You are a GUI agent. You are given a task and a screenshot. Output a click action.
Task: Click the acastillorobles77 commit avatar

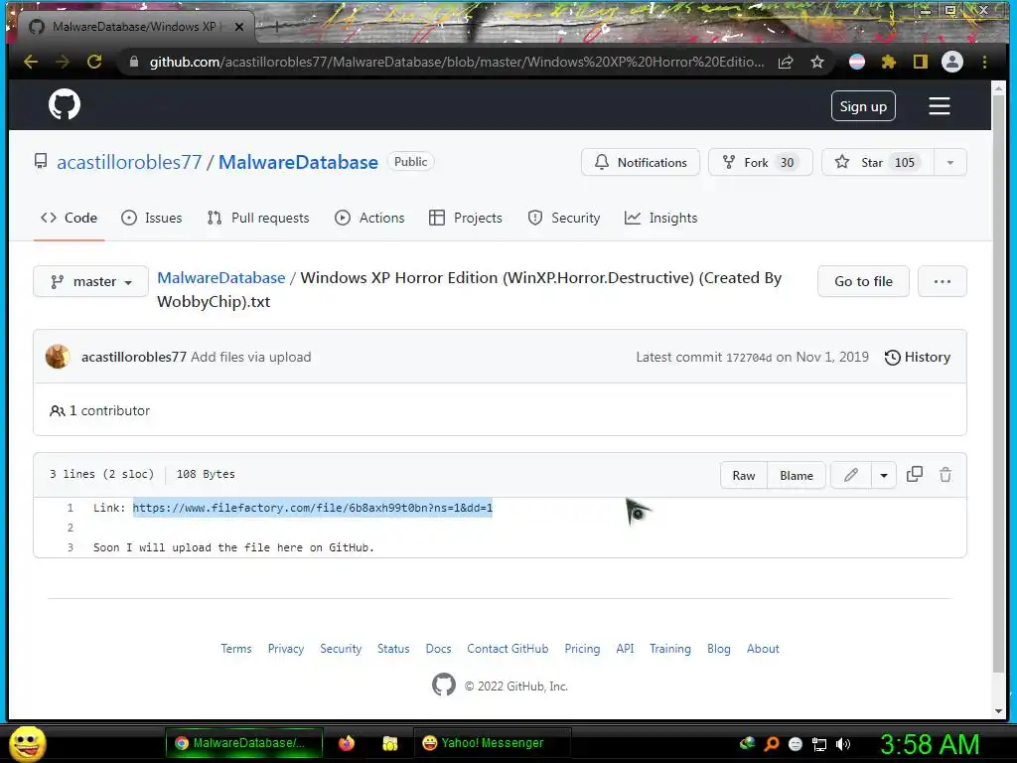coord(58,357)
